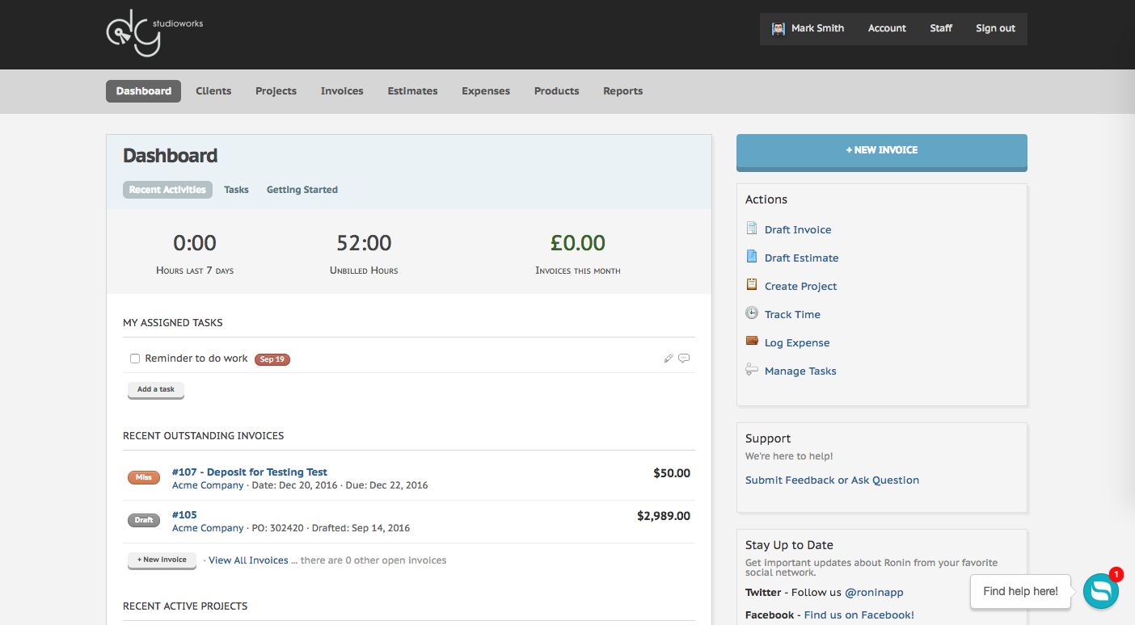Click Acme Company under invoice #105
The image size is (1135, 625).
208,528
